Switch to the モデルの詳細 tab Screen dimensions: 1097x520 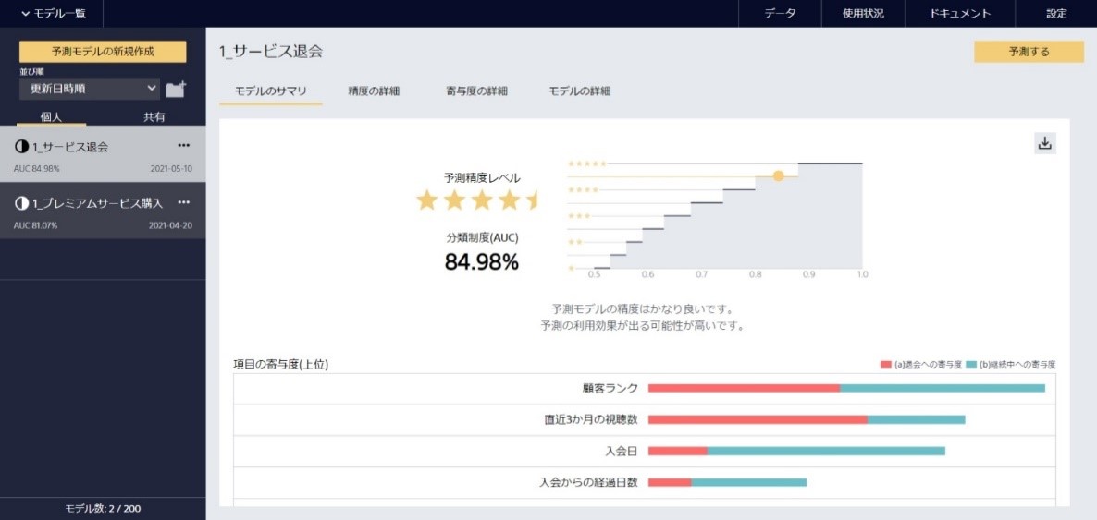coord(579,91)
